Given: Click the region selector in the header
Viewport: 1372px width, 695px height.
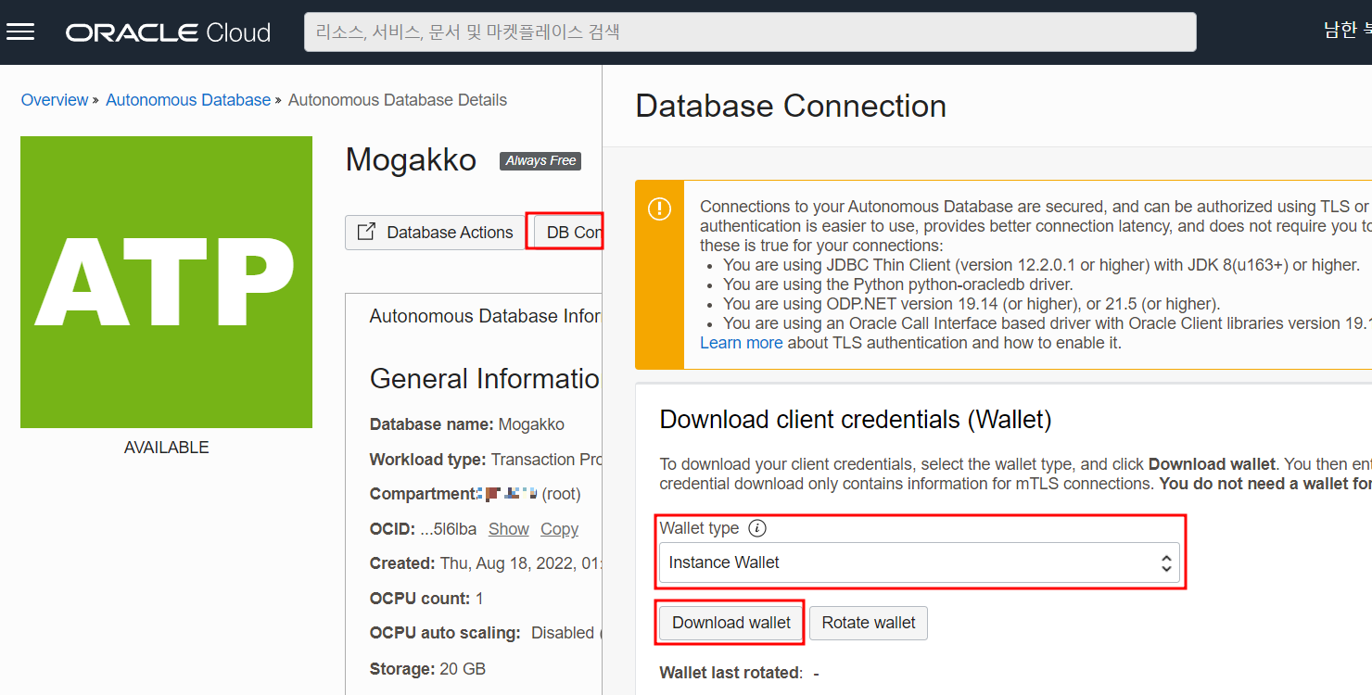Looking at the screenshot, I should 1347,31.
